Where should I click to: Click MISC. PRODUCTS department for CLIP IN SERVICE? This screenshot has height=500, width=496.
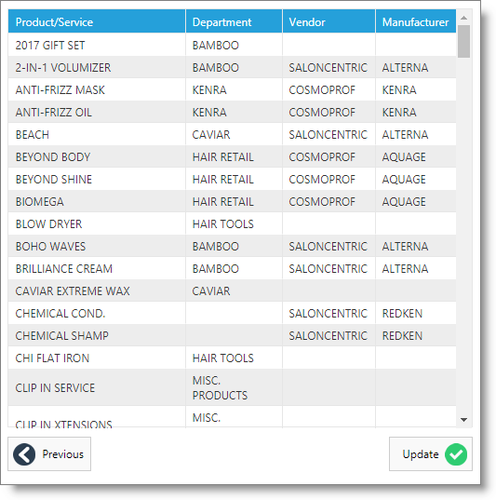(220, 387)
